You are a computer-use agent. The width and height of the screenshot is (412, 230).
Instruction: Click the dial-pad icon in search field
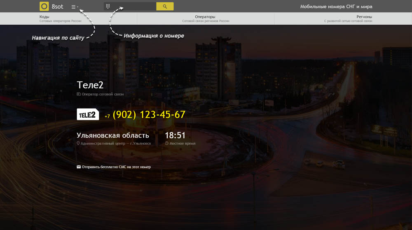tap(108, 6)
